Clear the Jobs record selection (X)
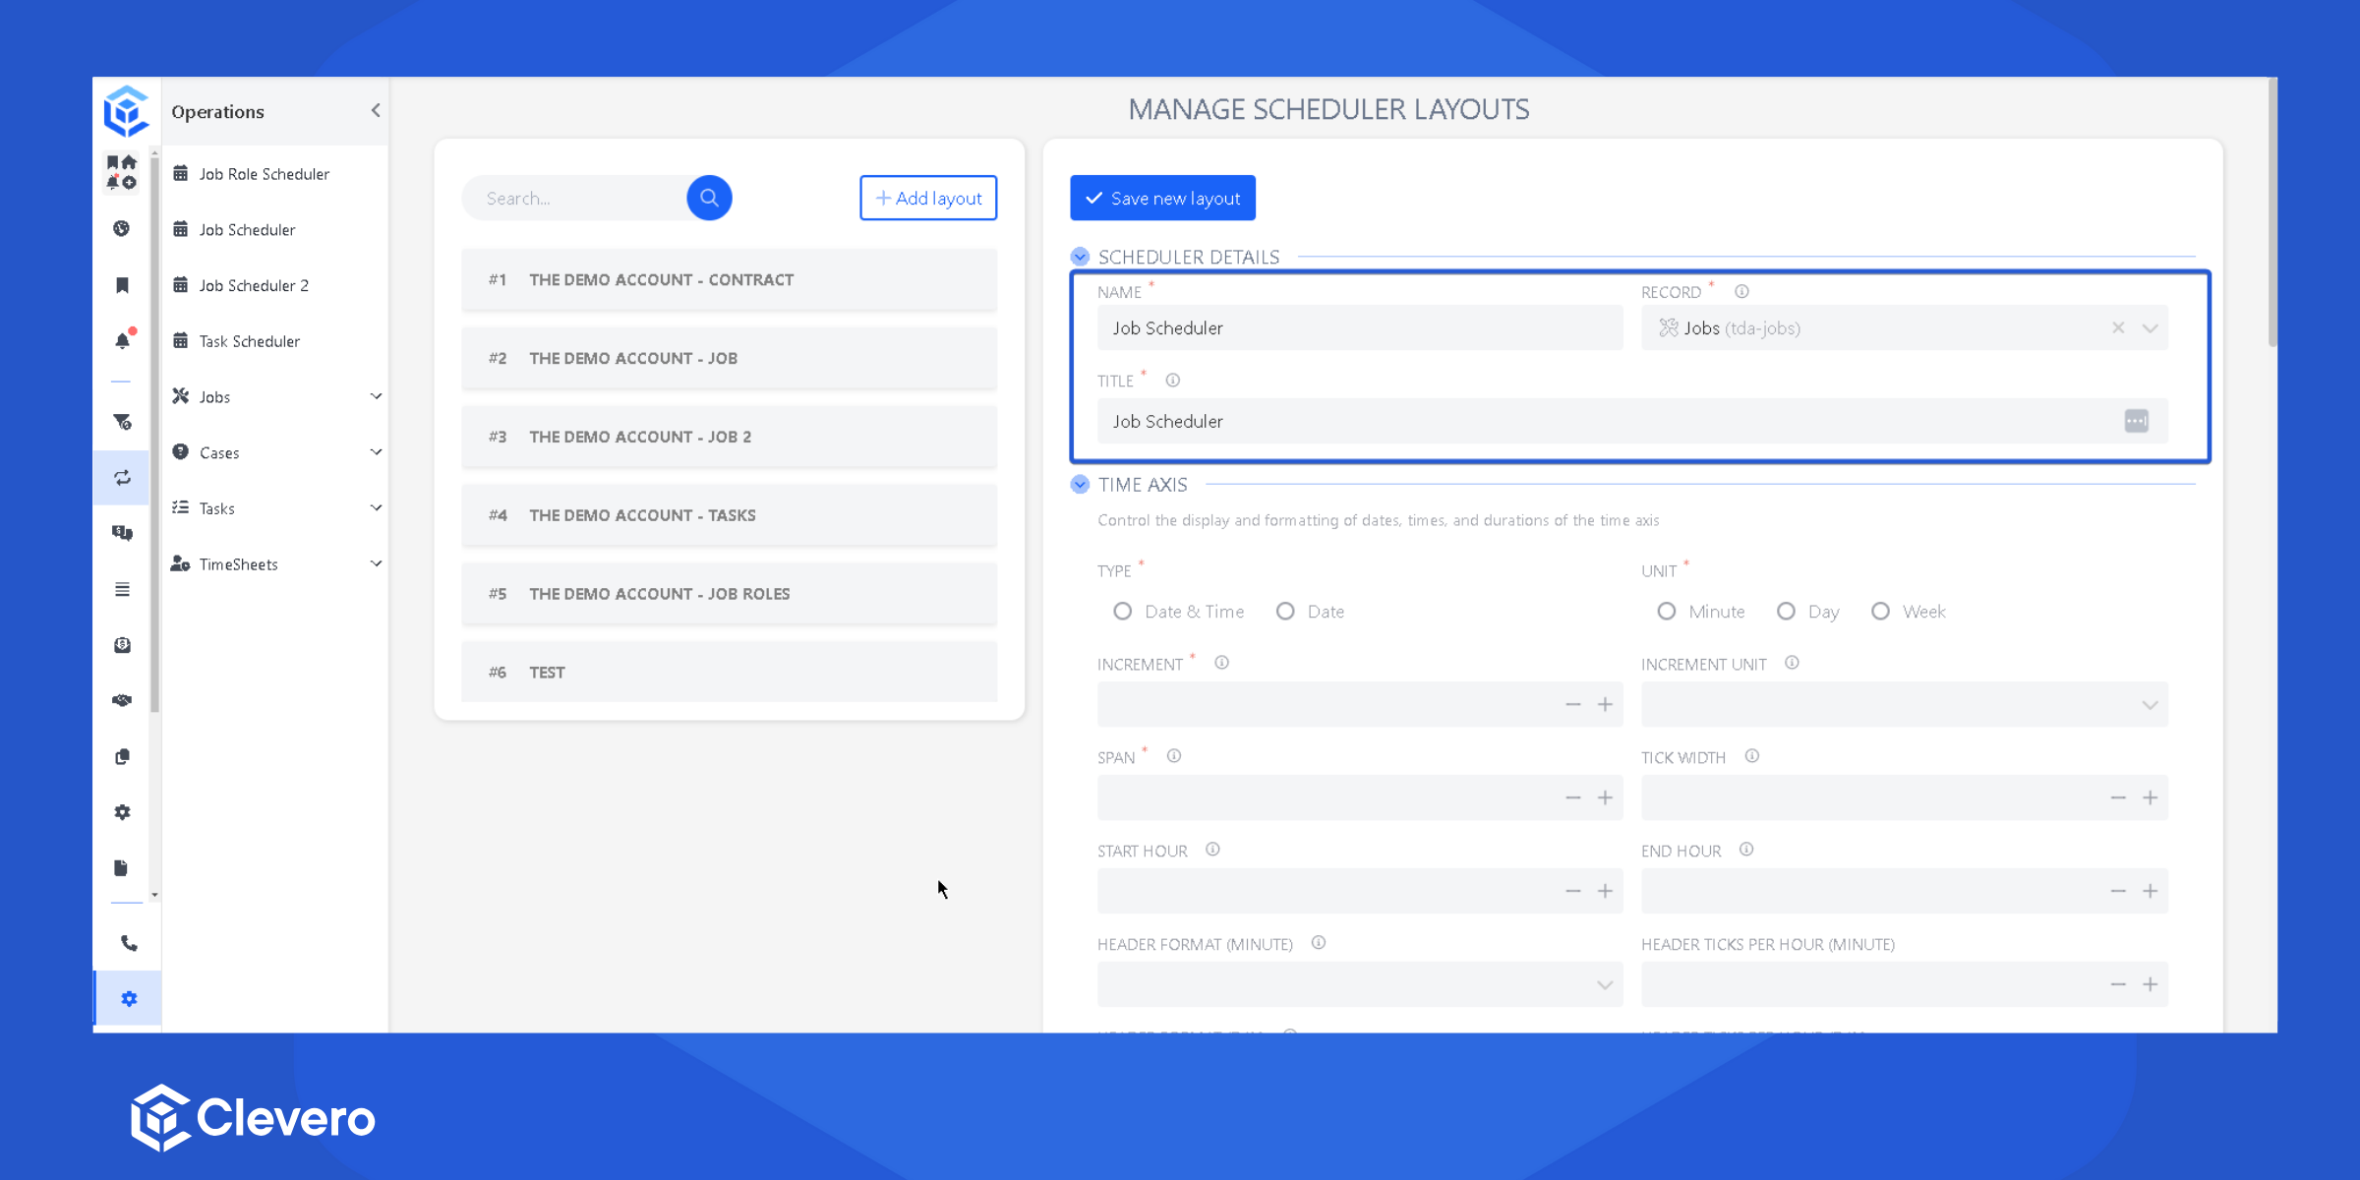 point(2118,327)
